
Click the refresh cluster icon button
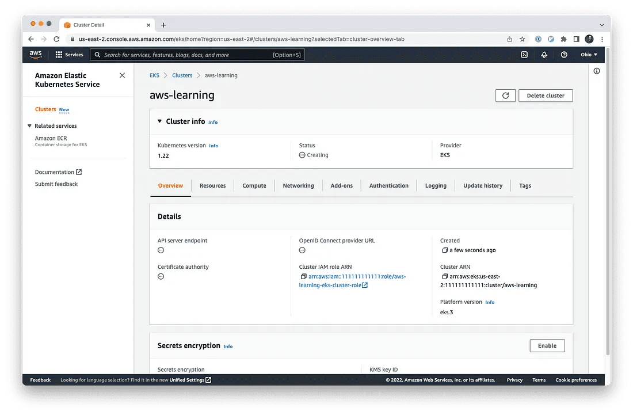tap(505, 96)
